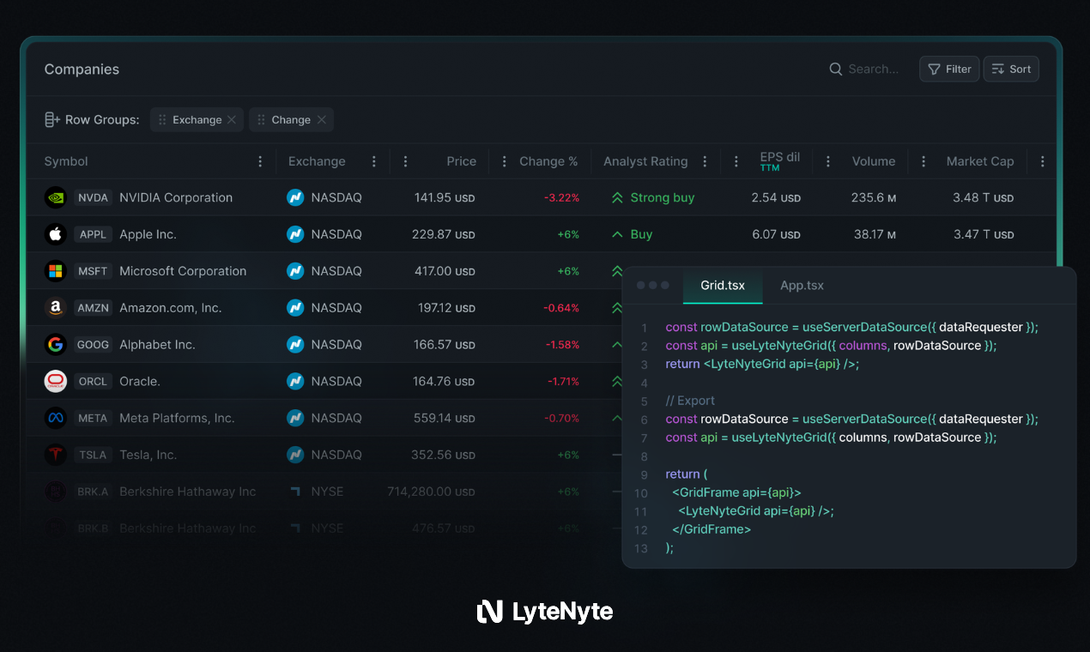Open the Change % column menu
The height and width of the screenshot is (652, 1090).
tap(504, 161)
